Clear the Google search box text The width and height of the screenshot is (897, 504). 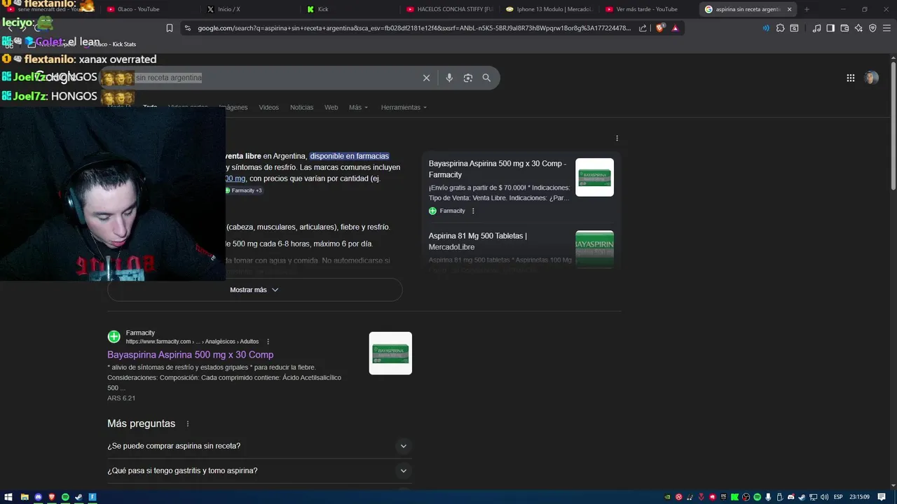tap(426, 78)
